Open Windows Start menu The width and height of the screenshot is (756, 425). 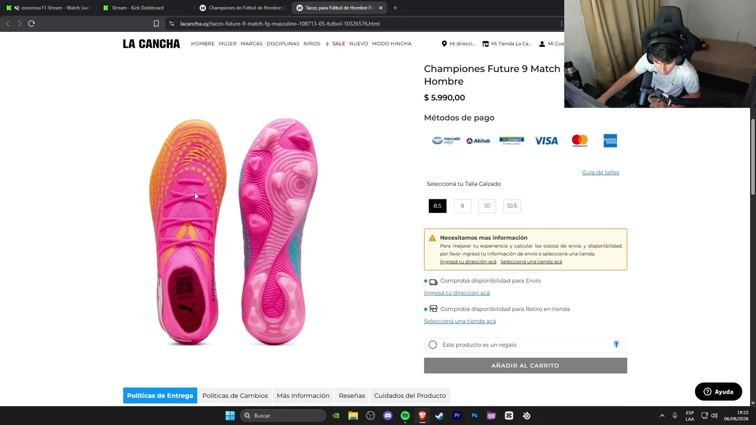(230, 416)
